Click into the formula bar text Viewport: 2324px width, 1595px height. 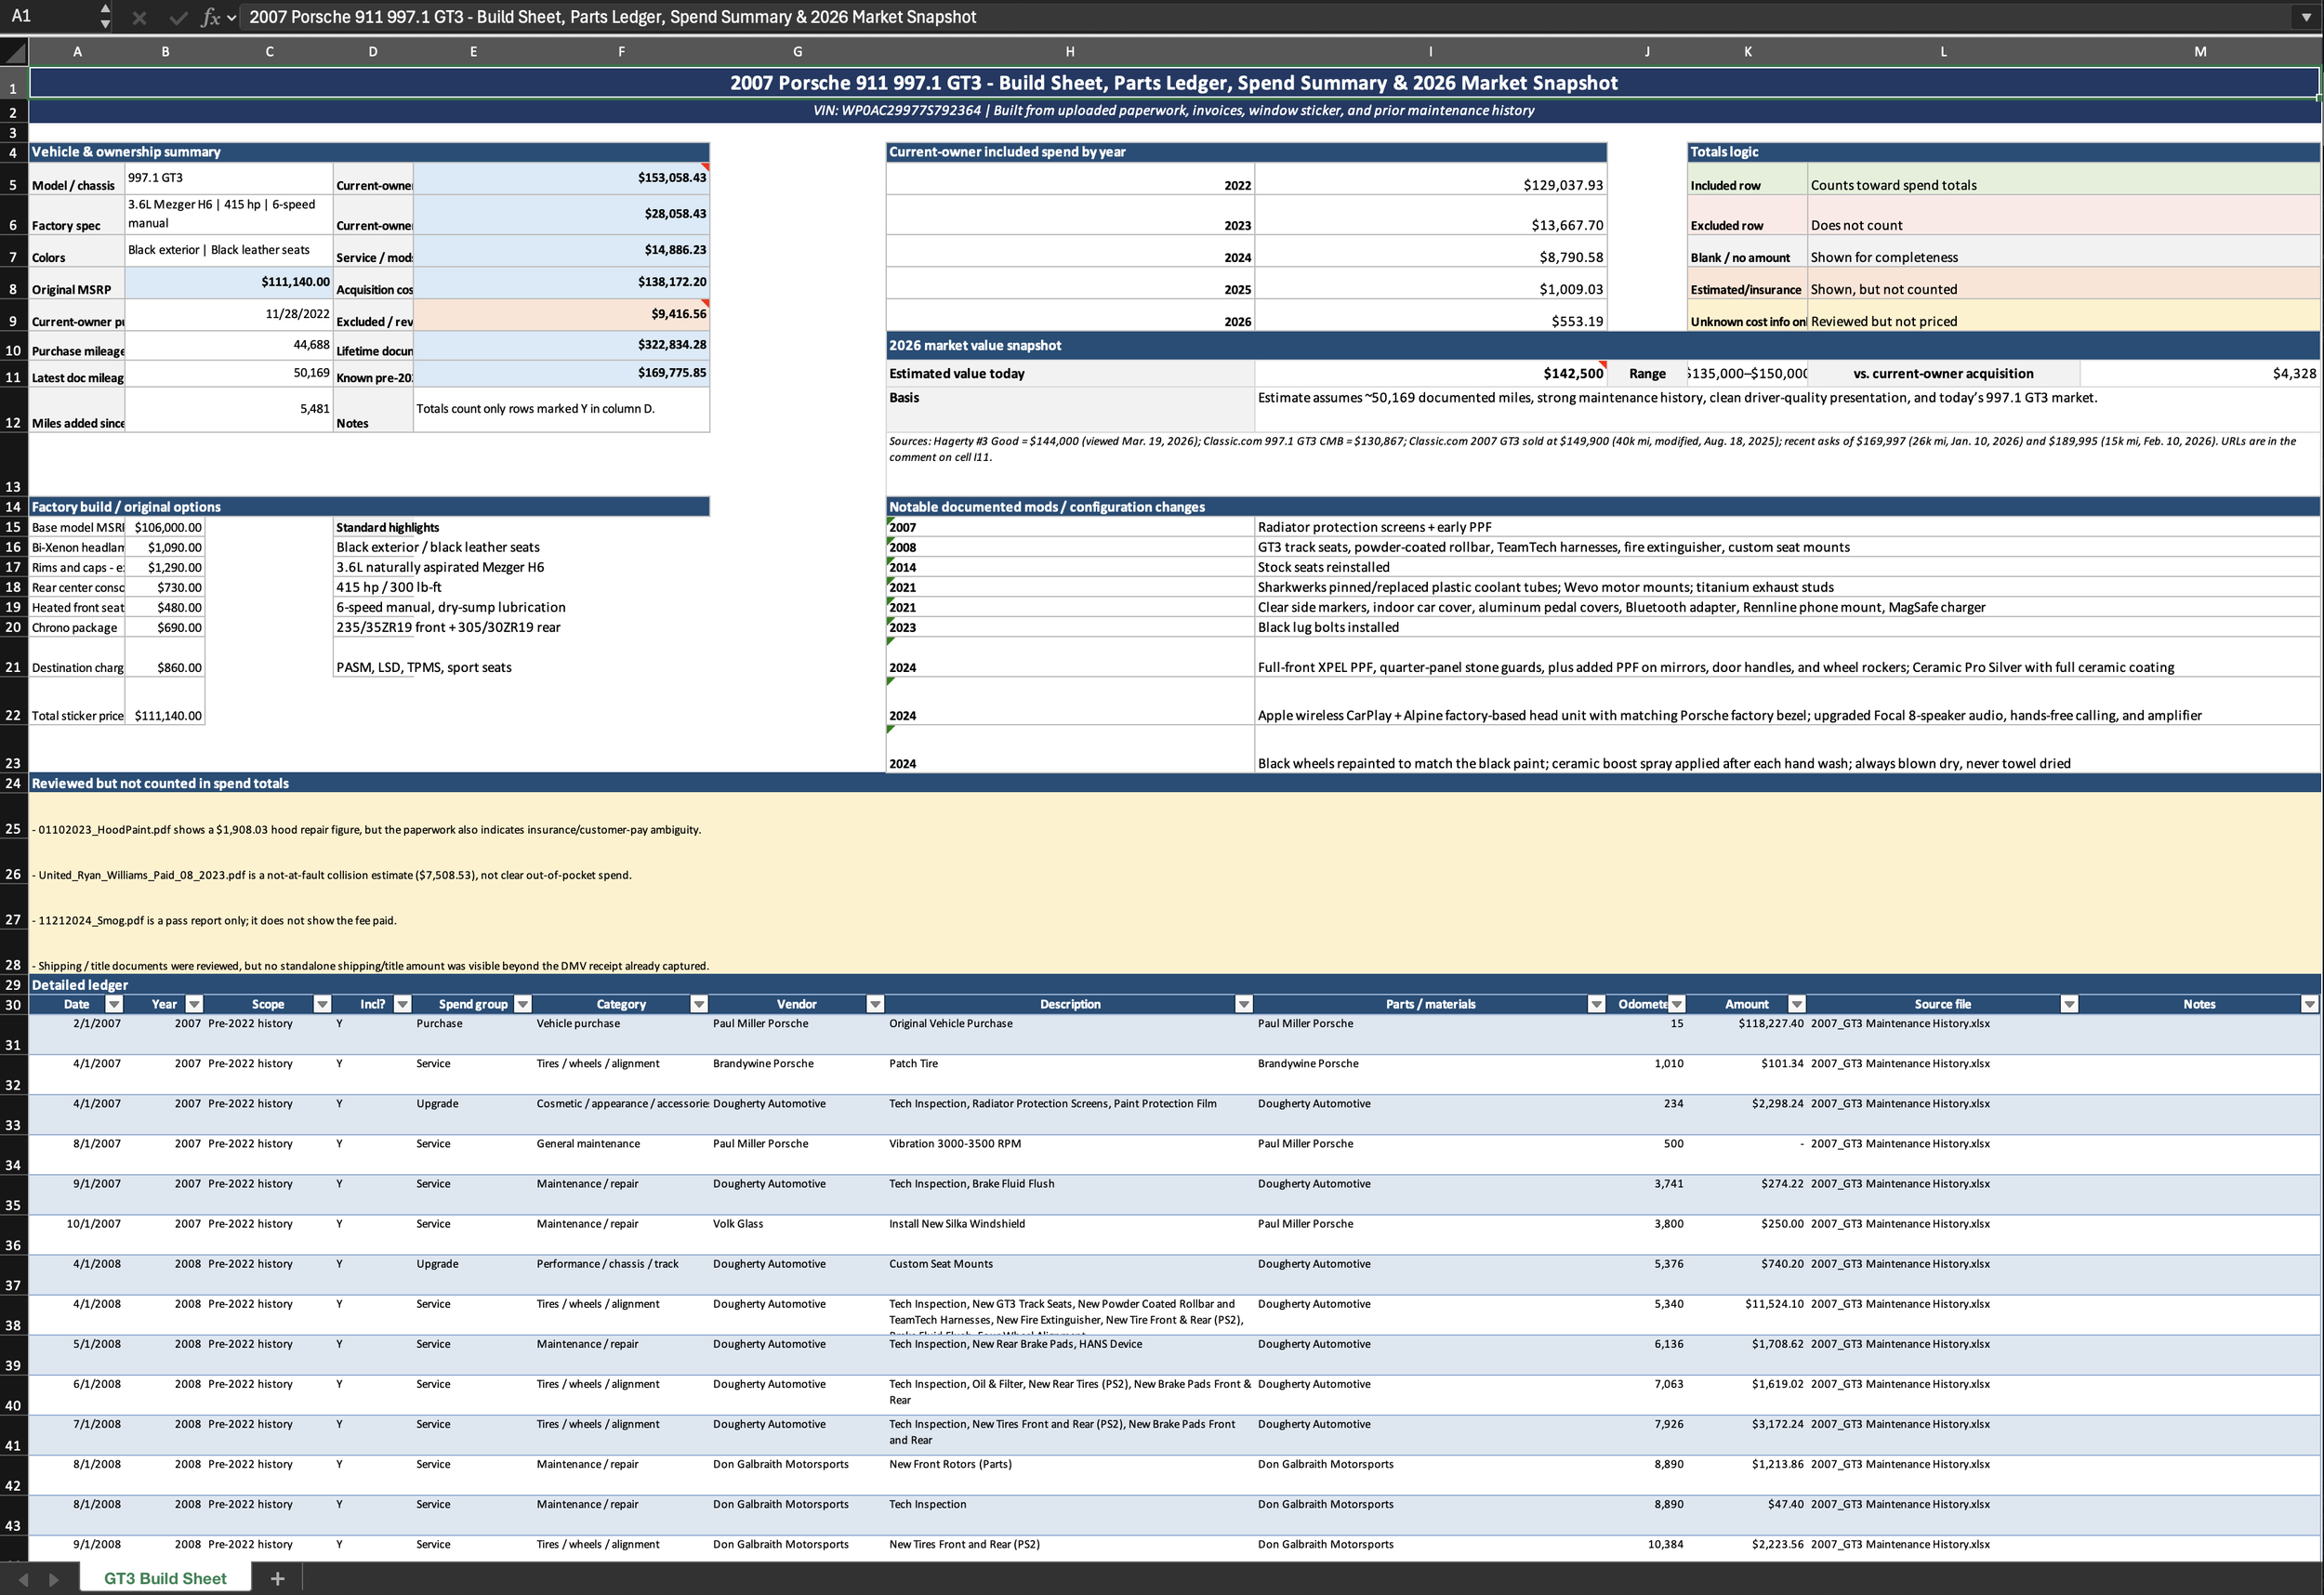[x=1265, y=17]
